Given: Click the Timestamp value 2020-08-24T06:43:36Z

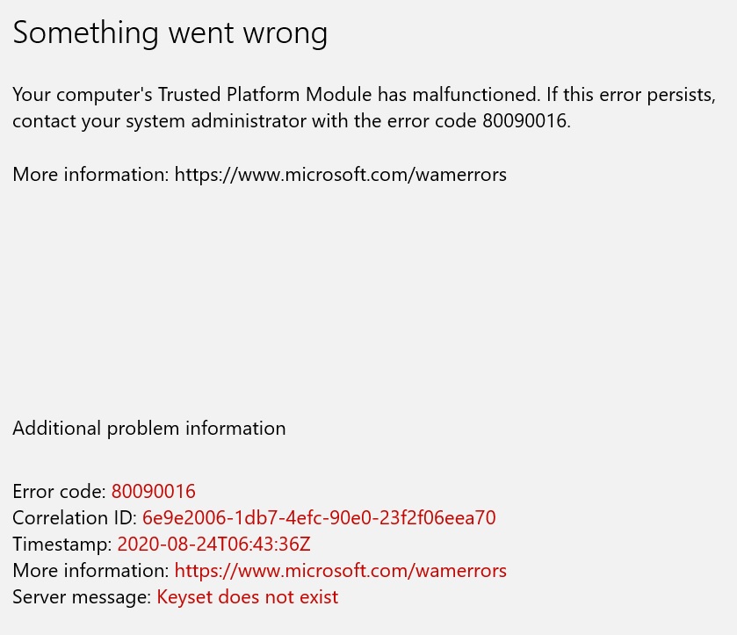Looking at the screenshot, I should click(x=213, y=545).
